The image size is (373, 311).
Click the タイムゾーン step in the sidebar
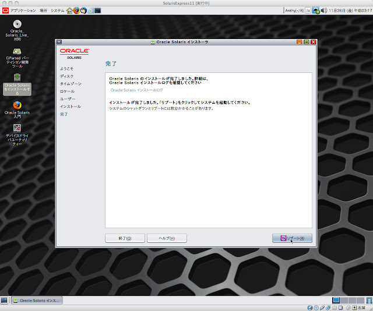click(71, 84)
